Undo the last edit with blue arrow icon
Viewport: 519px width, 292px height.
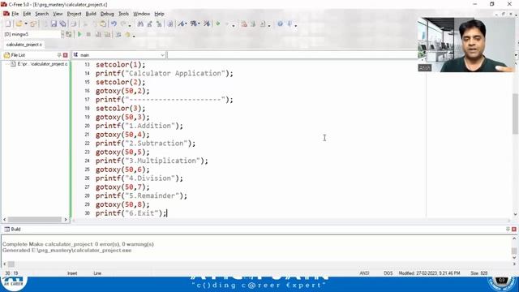114,24
